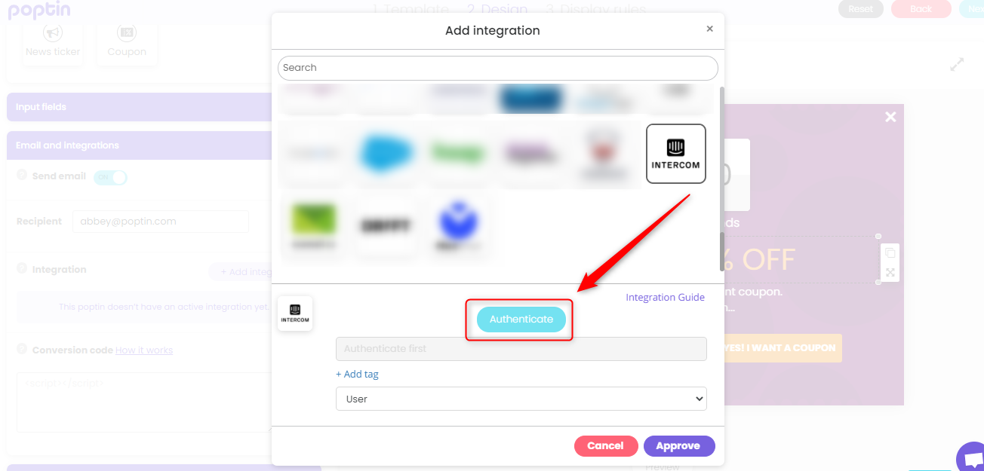Click the Coupon element icon
The height and width of the screenshot is (471, 984).
(x=127, y=33)
